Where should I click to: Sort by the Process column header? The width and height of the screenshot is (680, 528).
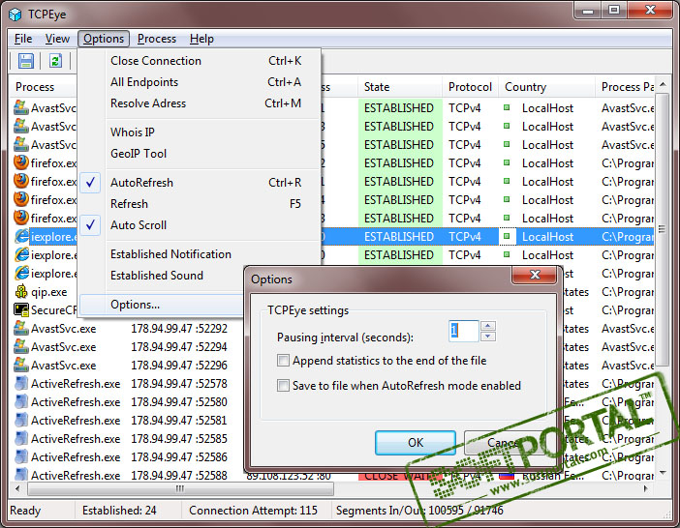(43, 87)
